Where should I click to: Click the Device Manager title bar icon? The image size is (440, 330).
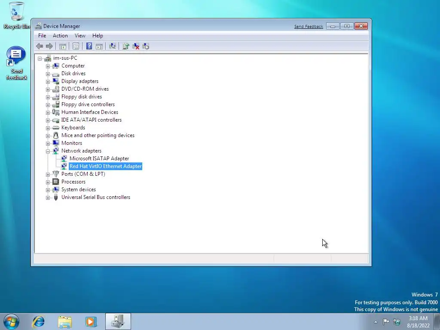coord(38,26)
